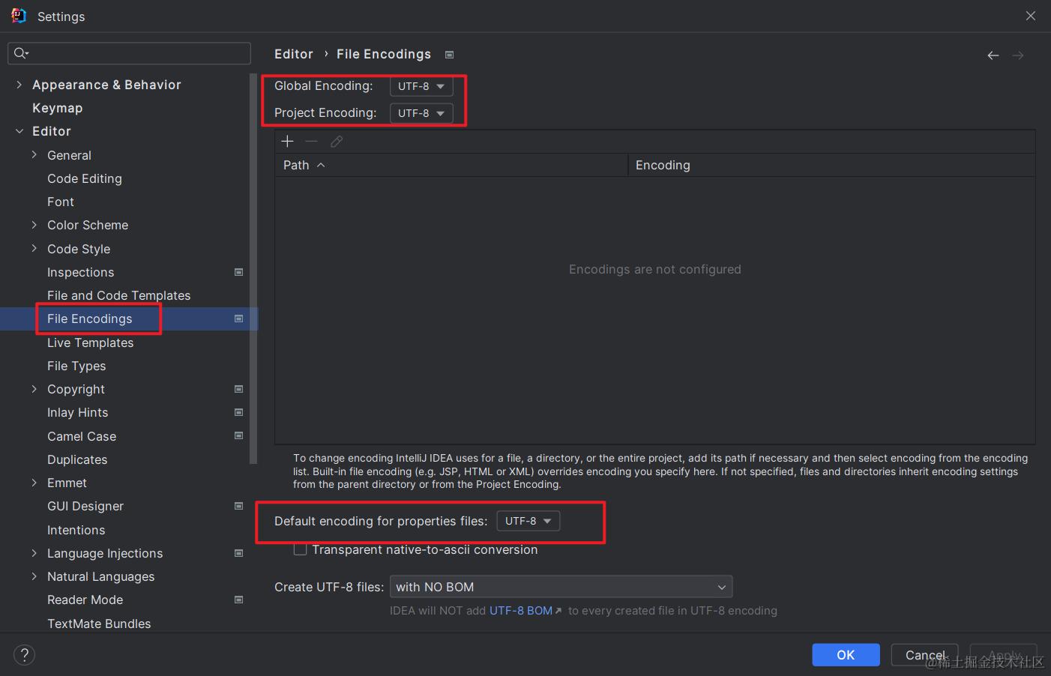Open the Global Encoding dropdown
This screenshot has height=676, width=1051.
(x=421, y=86)
